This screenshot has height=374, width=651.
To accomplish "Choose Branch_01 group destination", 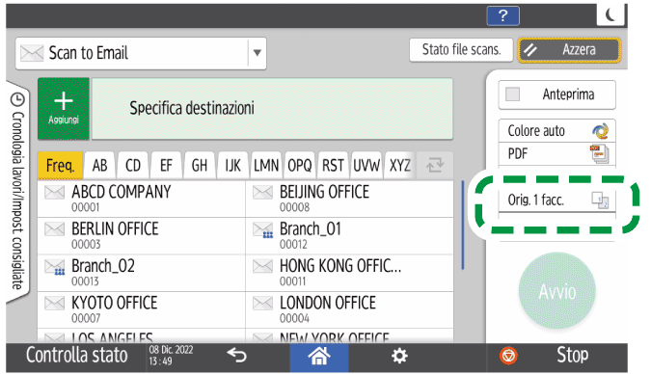I will (349, 236).
